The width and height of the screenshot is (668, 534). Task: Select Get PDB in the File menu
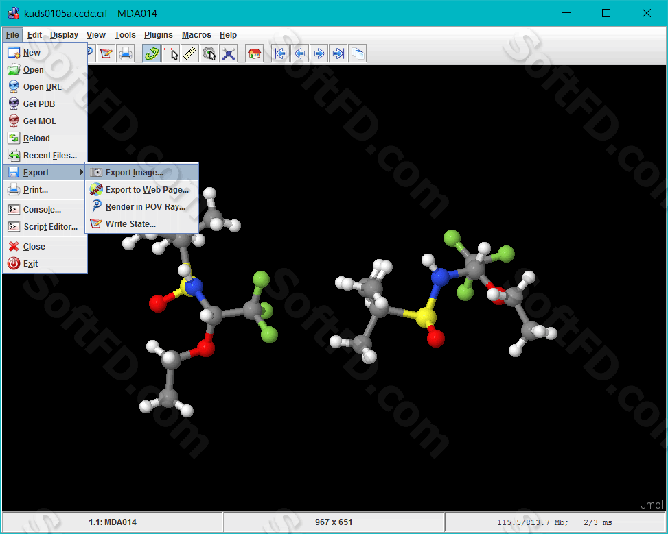click(x=45, y=104)
